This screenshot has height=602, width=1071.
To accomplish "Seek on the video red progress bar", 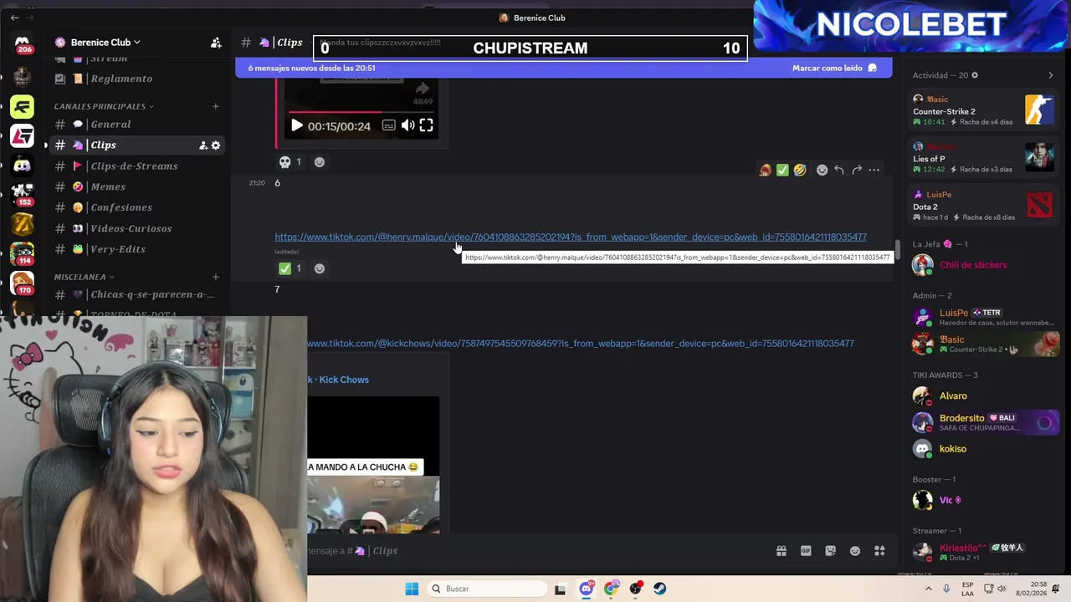I will [x=361, y=111].
